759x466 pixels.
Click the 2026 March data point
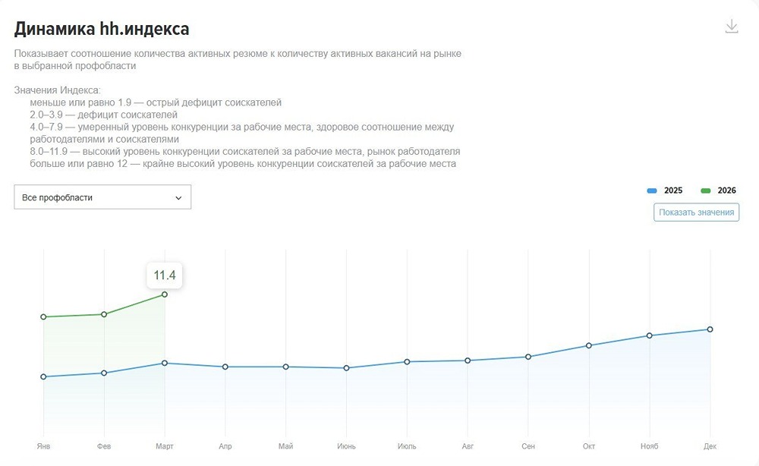pyautogui.click(x=165, y=294)
